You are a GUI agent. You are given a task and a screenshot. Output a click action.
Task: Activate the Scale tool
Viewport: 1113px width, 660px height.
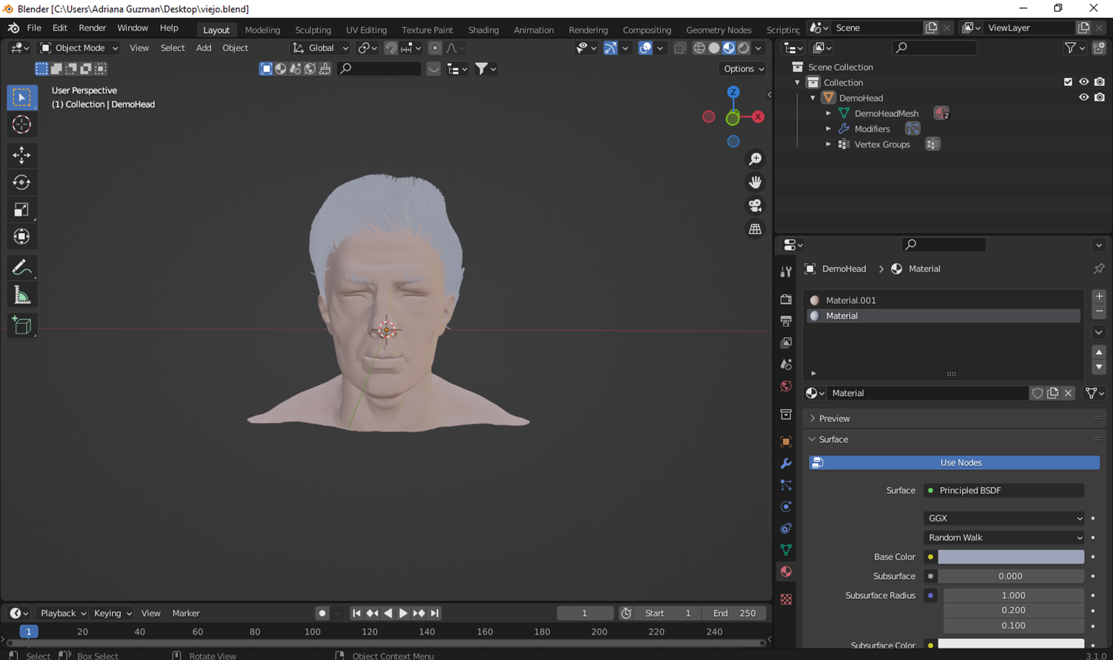[22, 209]
